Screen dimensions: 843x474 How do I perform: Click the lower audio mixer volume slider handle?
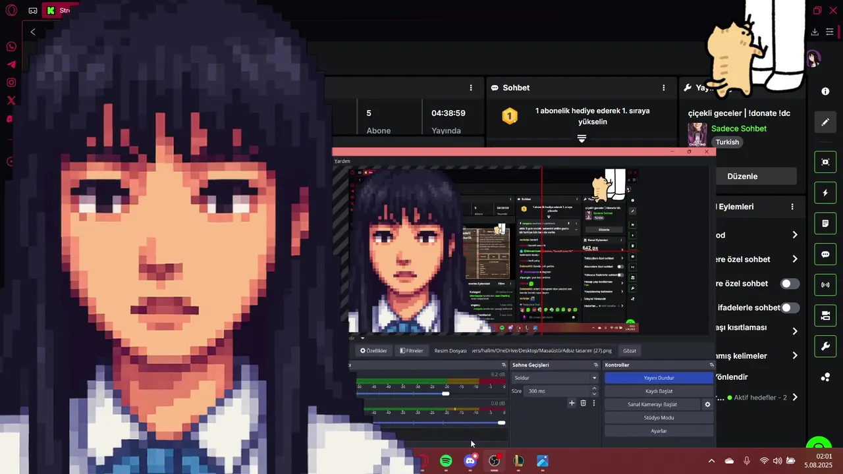click(x=502, y=423)
